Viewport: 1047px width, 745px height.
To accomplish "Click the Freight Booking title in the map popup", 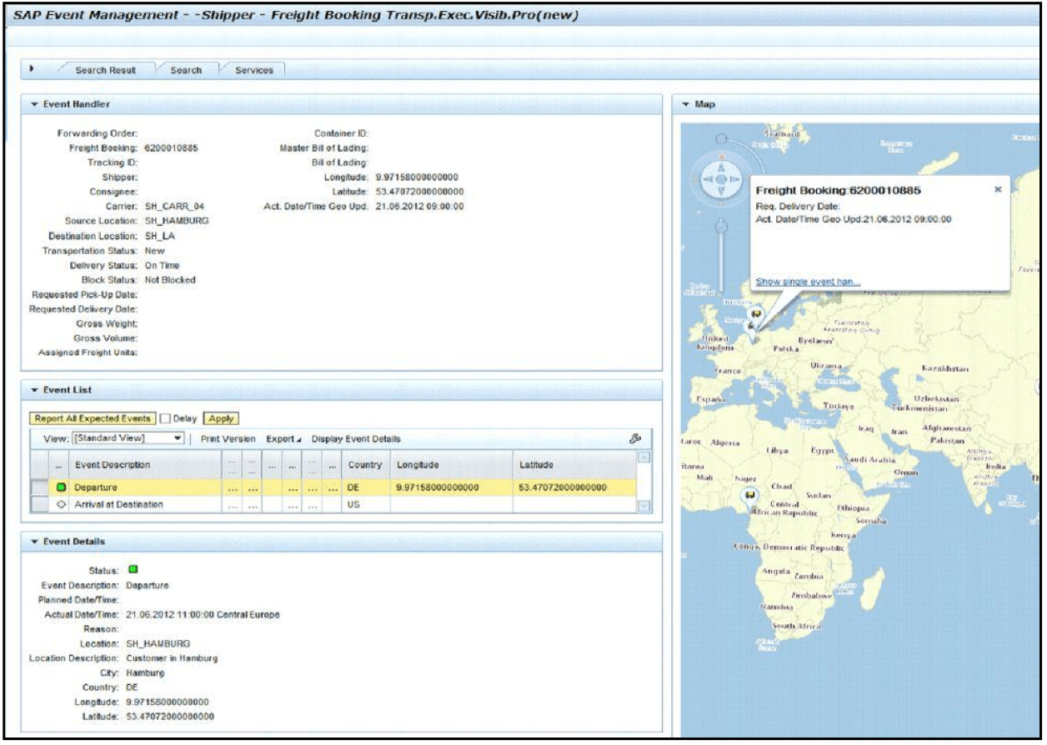I will pyautogui.click(x=838, y=191).
